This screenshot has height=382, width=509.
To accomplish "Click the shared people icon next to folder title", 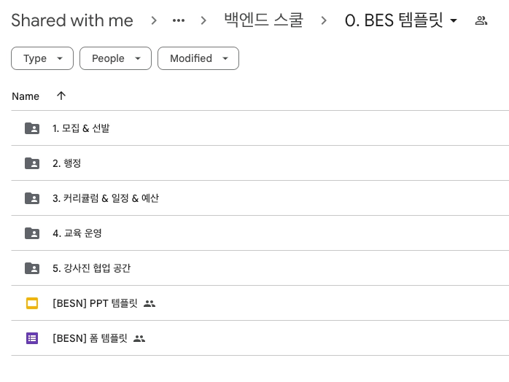I will click(481, 20).
